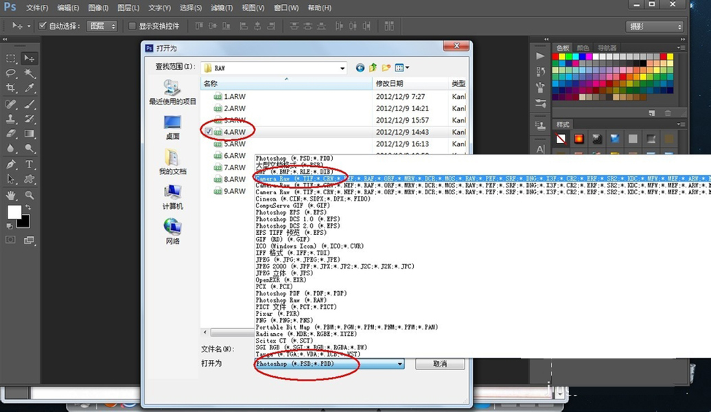Open the 文件(F) menu
Screen dimensions: 711x412
pos(37,8)
